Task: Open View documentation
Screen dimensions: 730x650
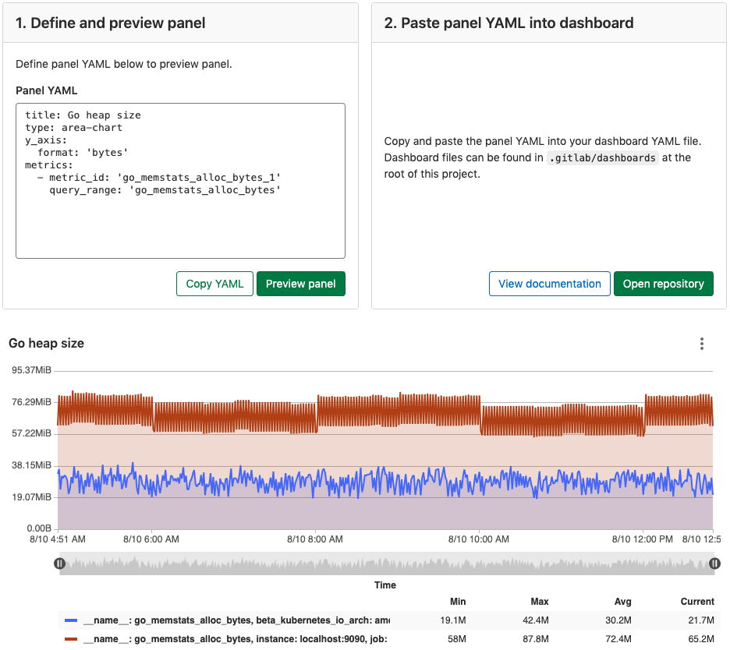Action: (549, 284)
